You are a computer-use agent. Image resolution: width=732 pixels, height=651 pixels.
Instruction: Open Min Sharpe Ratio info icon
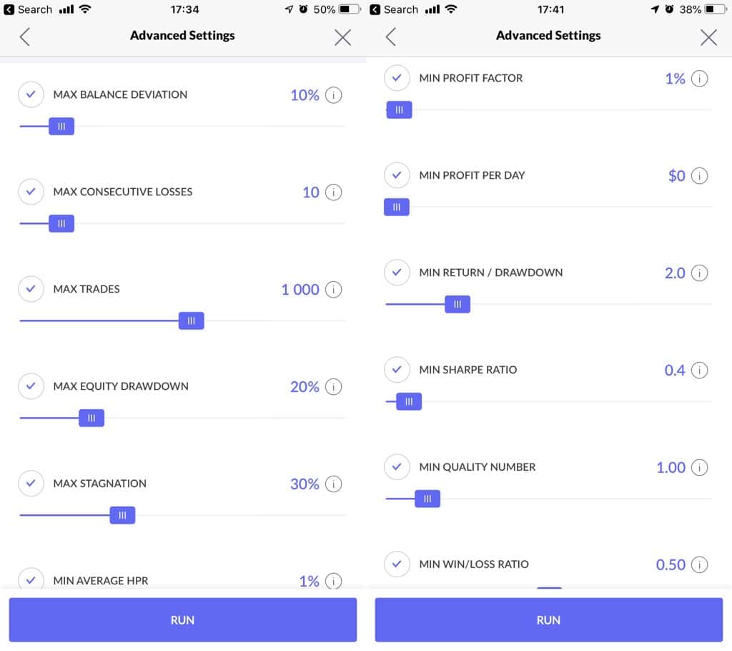(699, 371)
